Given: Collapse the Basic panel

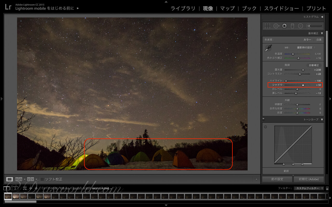Looking at the screenshot, I should tap(322, 33).
